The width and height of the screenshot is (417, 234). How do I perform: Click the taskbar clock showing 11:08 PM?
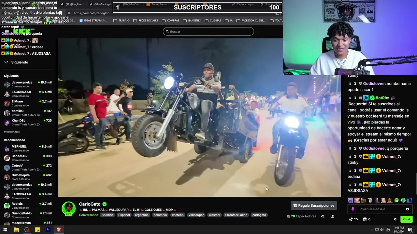[398, 230]
